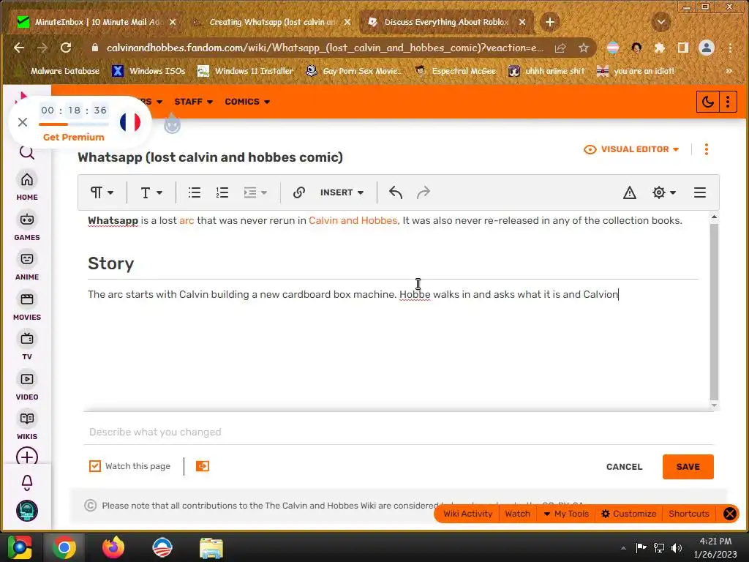Open the user avatar menu
This screenshot has width=749, height=562.
click(x=27, y=511)
